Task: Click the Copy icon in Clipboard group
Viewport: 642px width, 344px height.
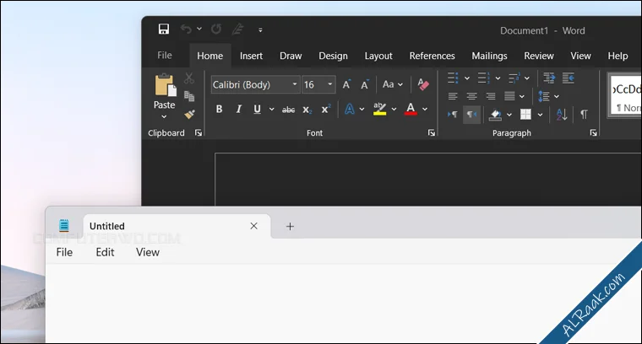Action: [x=189, y=96]
